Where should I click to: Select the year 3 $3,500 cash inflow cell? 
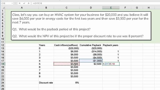pos(66,58)
